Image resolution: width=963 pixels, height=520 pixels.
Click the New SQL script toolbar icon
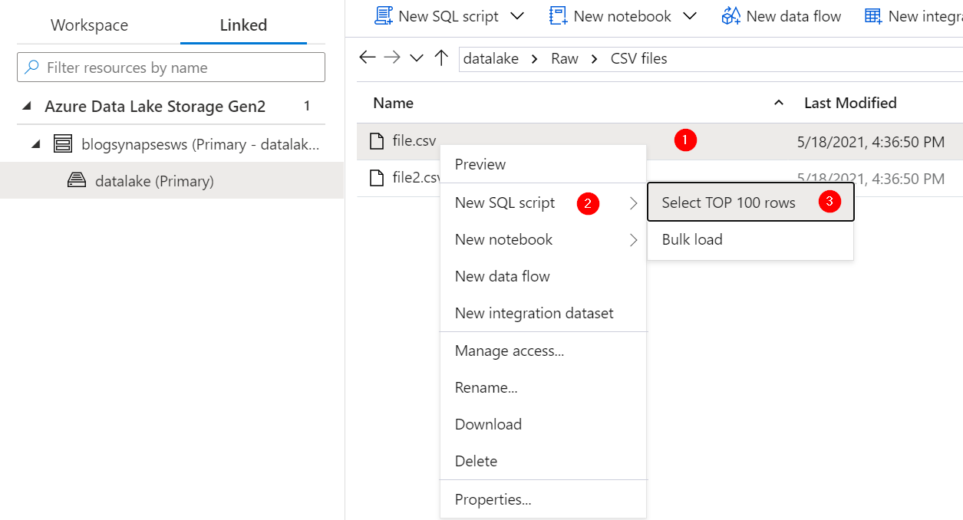pyautogui.click(x=384, y=16)
